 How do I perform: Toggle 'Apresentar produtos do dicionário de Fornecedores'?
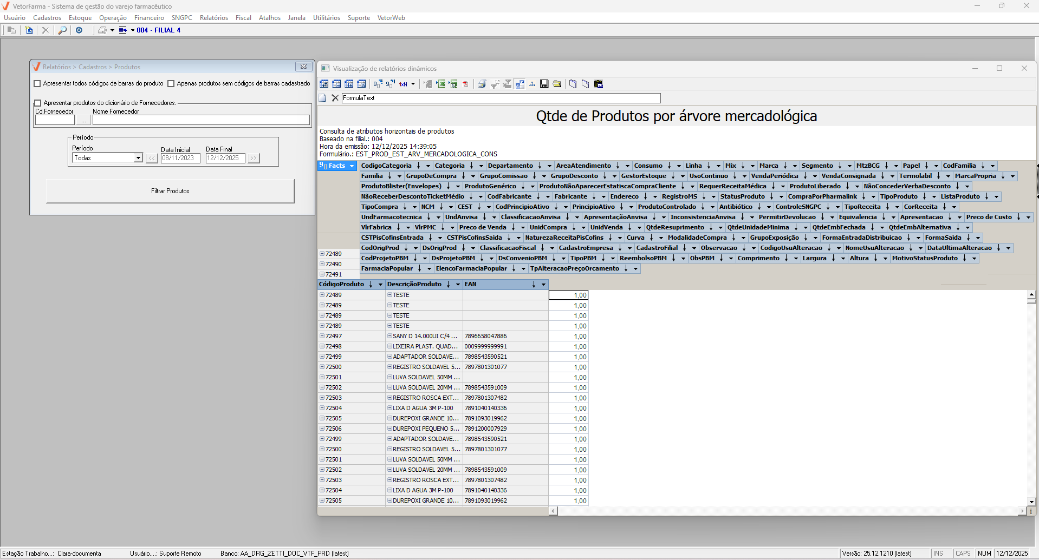point(38,103)
